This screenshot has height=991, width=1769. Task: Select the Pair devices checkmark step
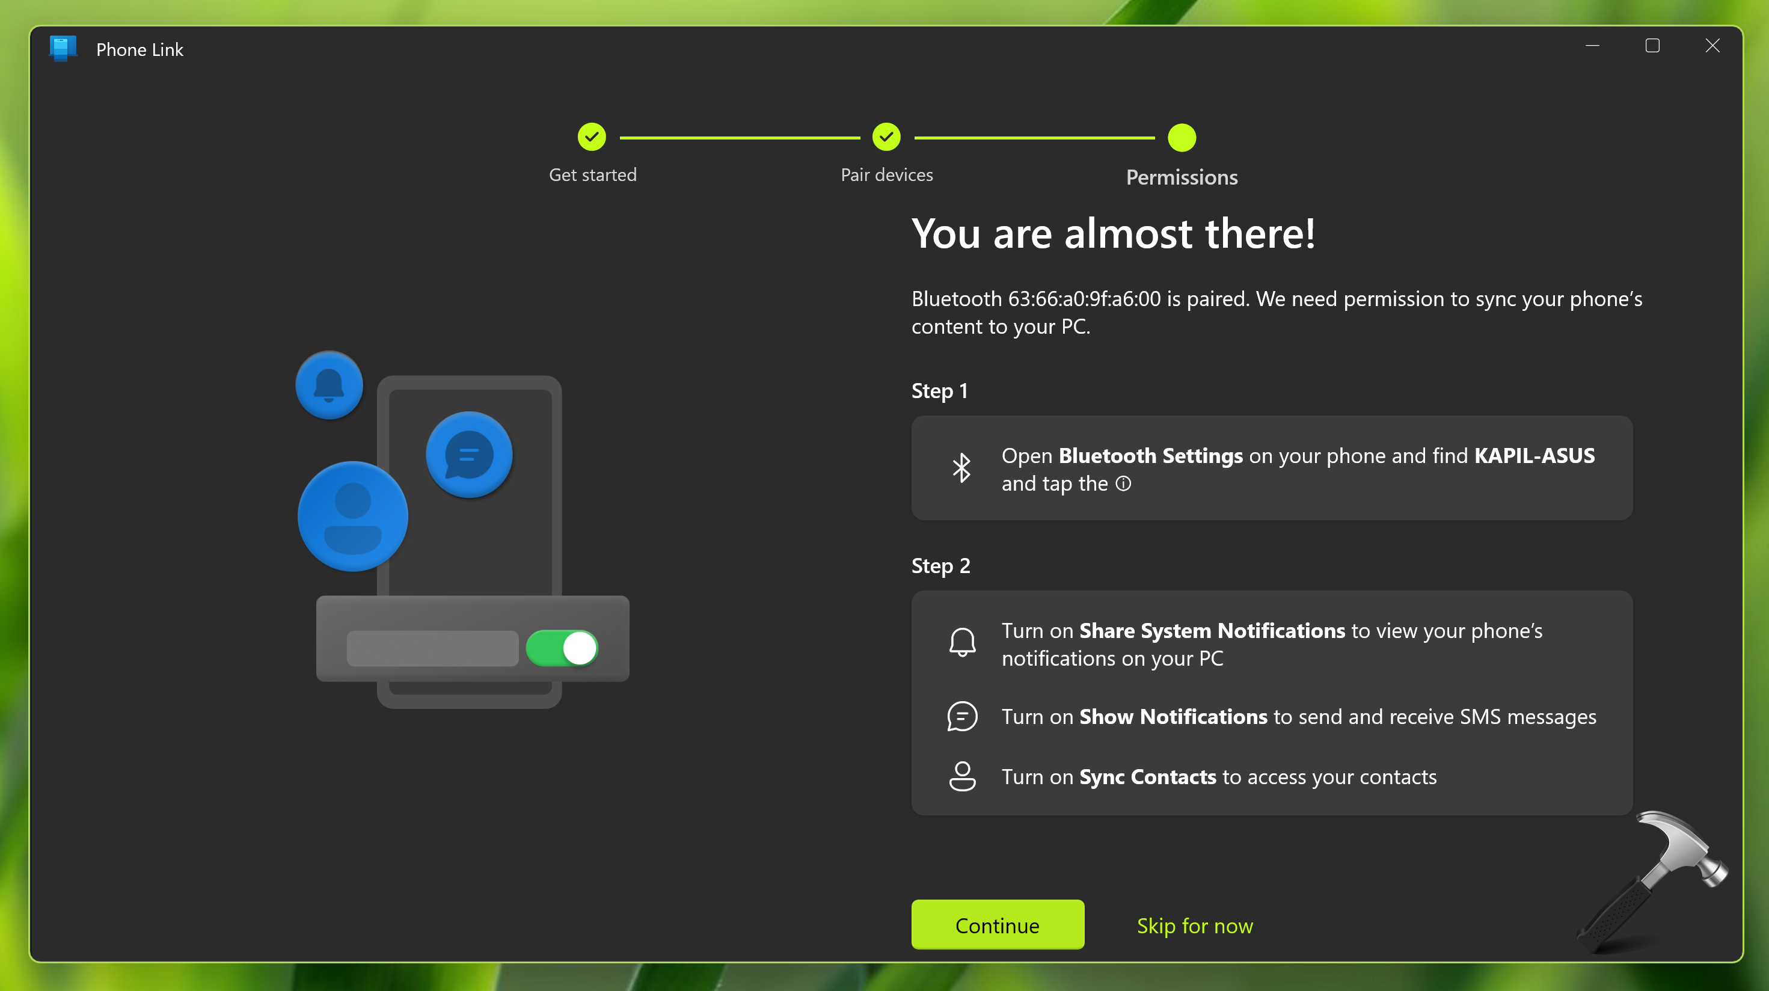click(886, 137)
